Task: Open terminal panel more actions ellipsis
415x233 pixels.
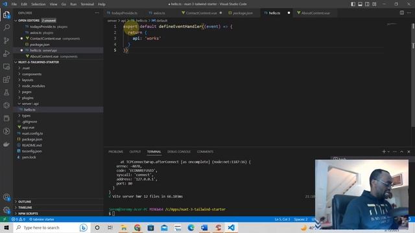Action: 395,151
